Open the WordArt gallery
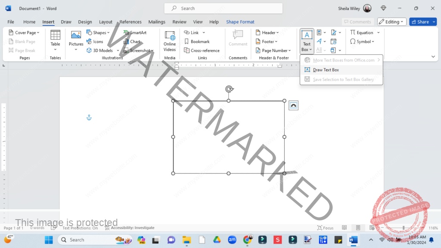Viewport: 441px width, 248px height. coord(321,42)
